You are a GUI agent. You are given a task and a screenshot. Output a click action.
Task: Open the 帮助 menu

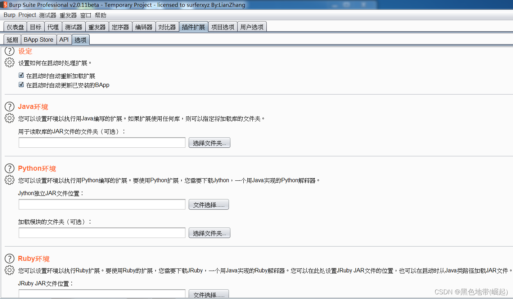pyautogui.click(x=100, y=15)
